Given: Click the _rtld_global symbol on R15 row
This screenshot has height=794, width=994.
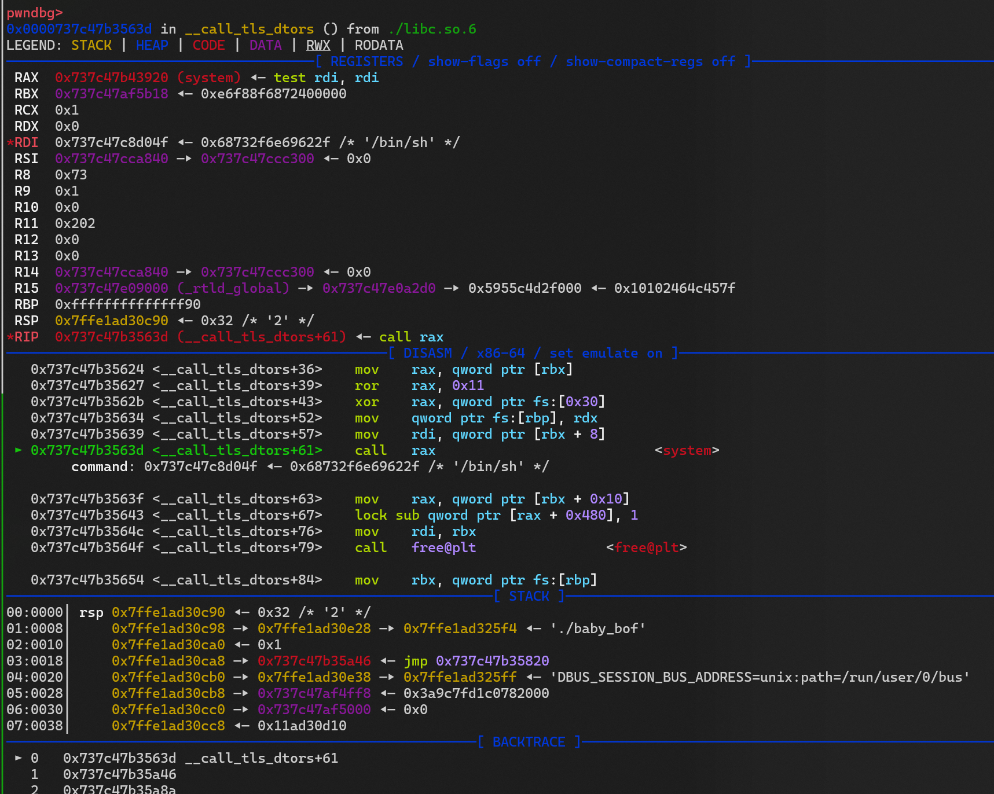Looking at the screenshot, I should pos(233,288).
